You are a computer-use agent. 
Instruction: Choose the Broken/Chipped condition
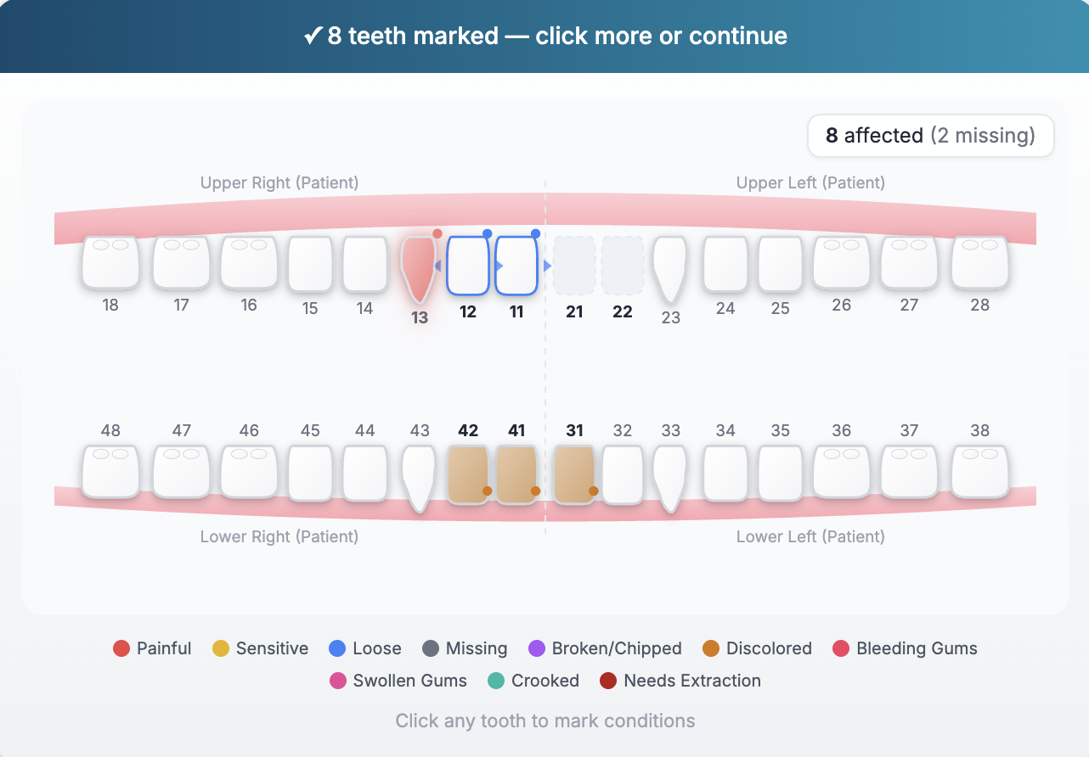[605, 648]
